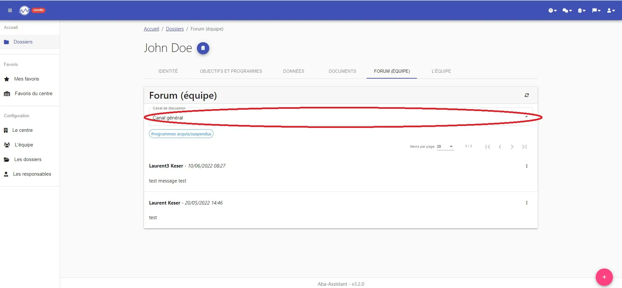Click the pink add message button
The height and width of the screenshot is (288, 622).
(x=604, y=277)
